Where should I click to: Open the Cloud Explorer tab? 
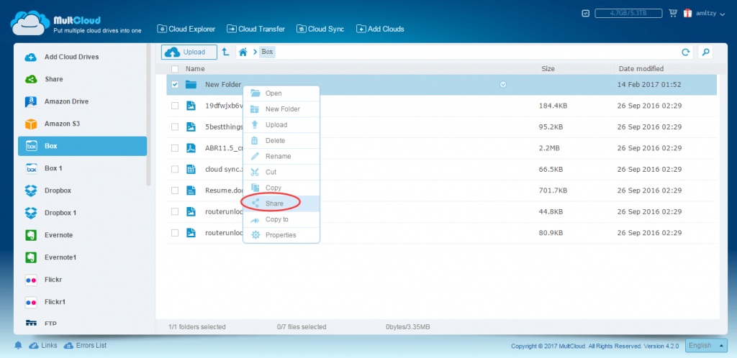coord(186,29)
